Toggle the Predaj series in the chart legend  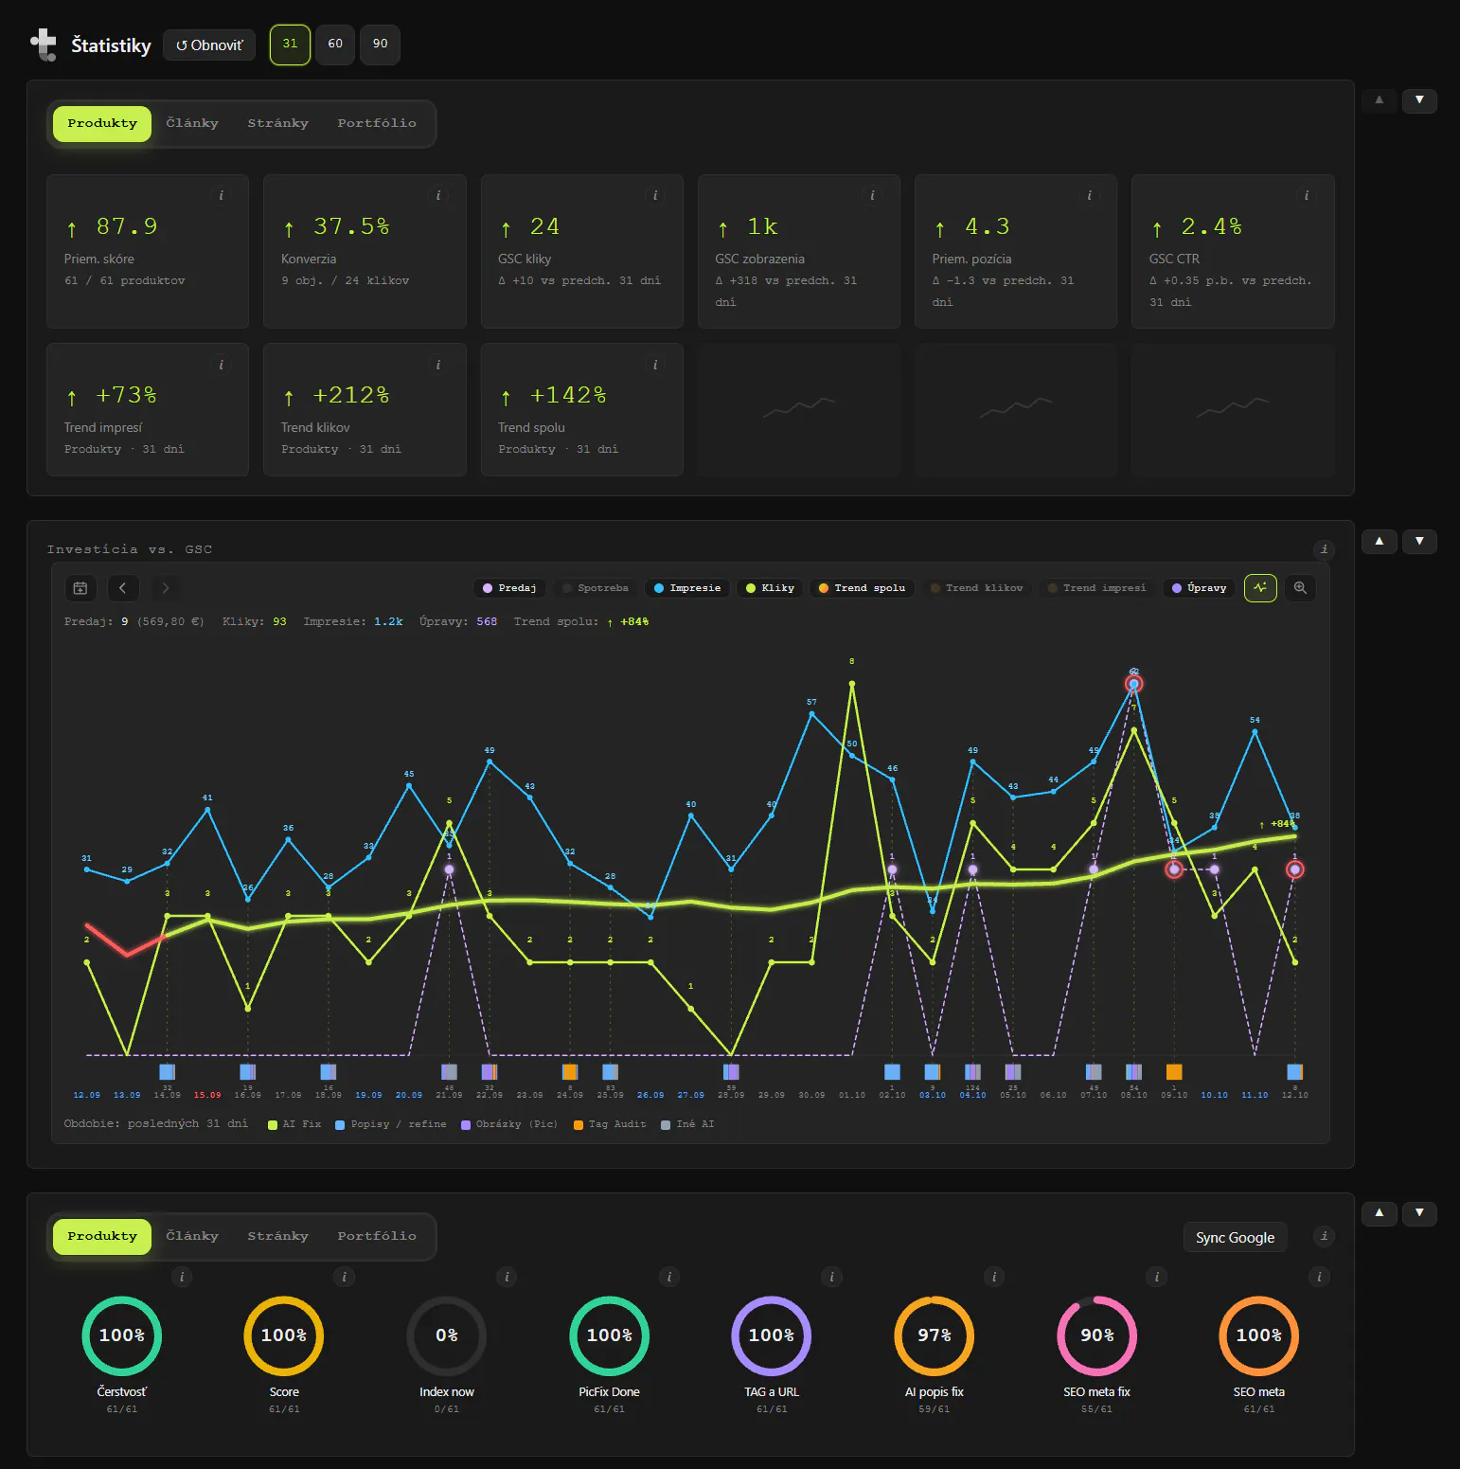click(x=509, y=588)
